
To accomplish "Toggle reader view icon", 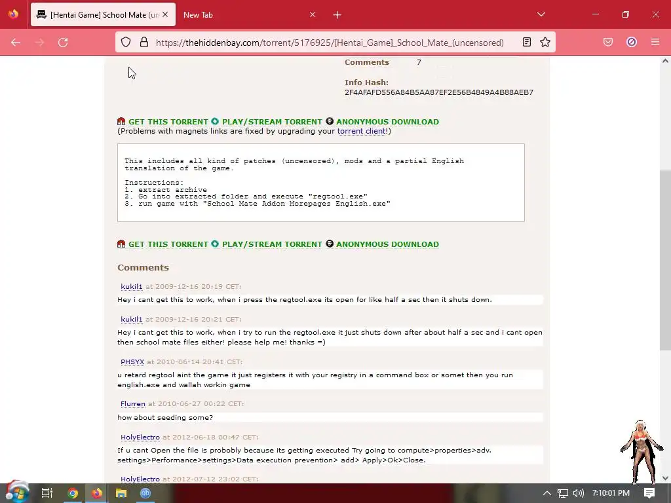I will pyautogui.click(x=527, y=43).
